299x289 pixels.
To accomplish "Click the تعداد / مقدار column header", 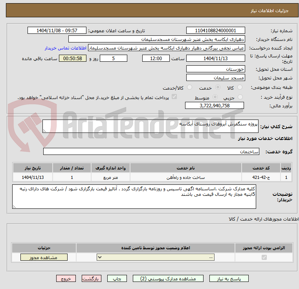I will [72, 168].
